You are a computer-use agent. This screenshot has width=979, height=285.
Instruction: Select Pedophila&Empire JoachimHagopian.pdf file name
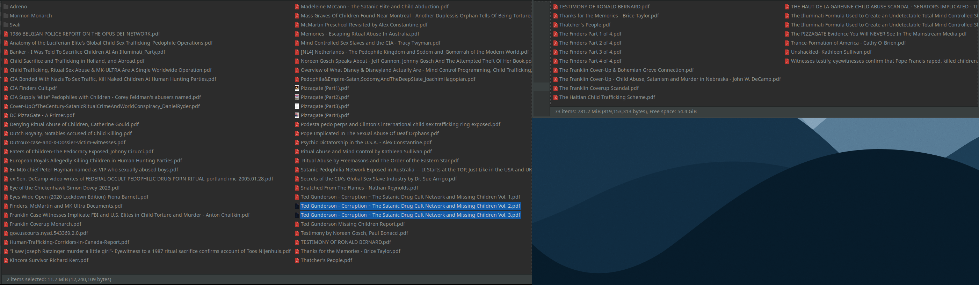388,79
